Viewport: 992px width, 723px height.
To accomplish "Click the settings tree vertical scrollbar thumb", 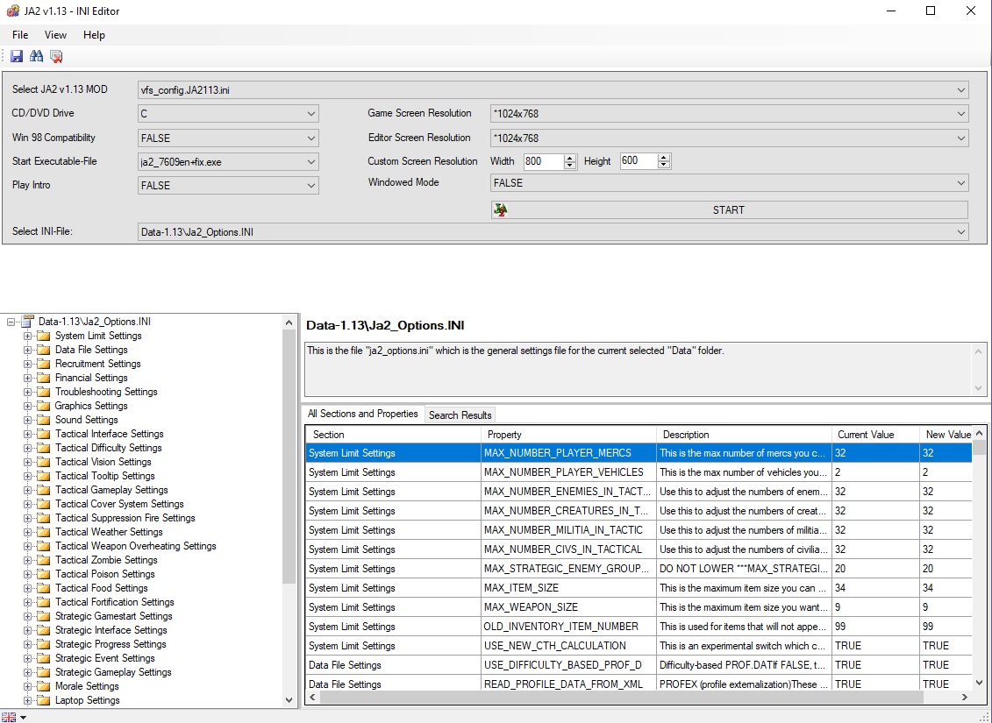I will point(289,457).
